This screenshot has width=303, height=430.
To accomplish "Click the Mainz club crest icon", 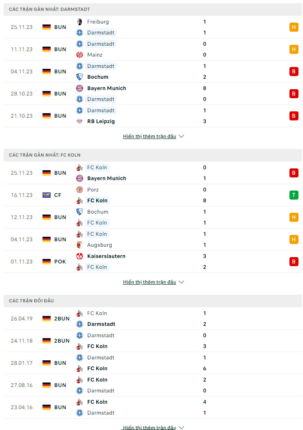I will (x=80, y=55).
